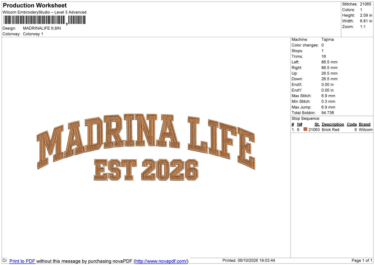Select the Total Bobbin value 94.73ft
Image resolution: width=375 pixels, height=265 pixels.
coord(328,112)
